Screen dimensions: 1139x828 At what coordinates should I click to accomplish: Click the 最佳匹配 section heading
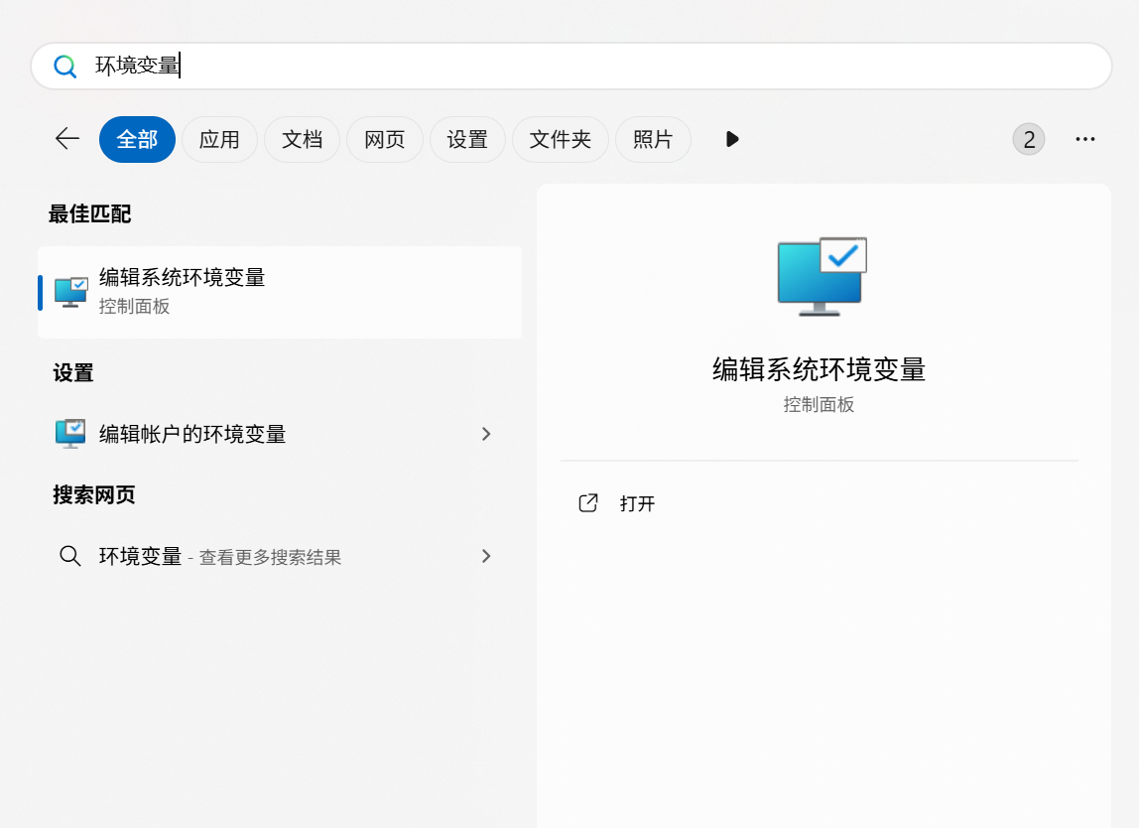tap(90, 213)
